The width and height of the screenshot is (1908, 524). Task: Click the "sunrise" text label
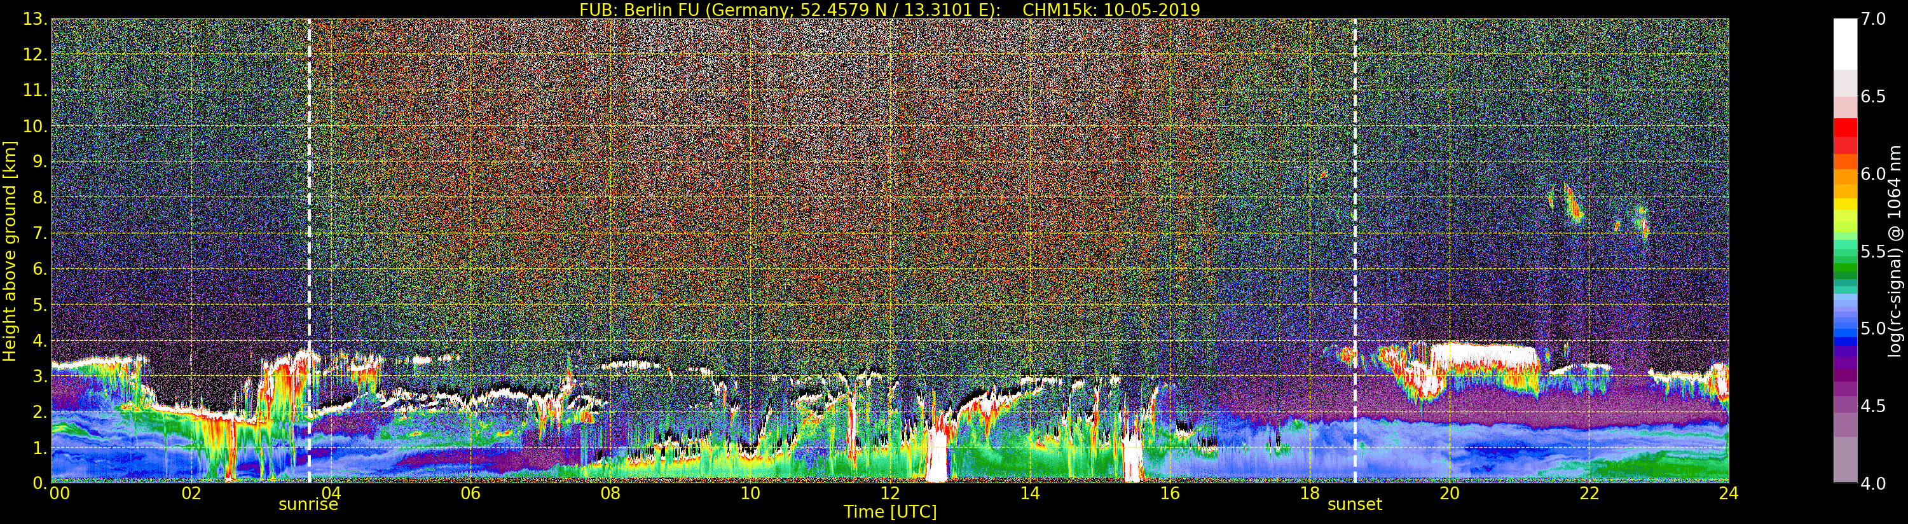pyautogui.click(x=308, y=505)
